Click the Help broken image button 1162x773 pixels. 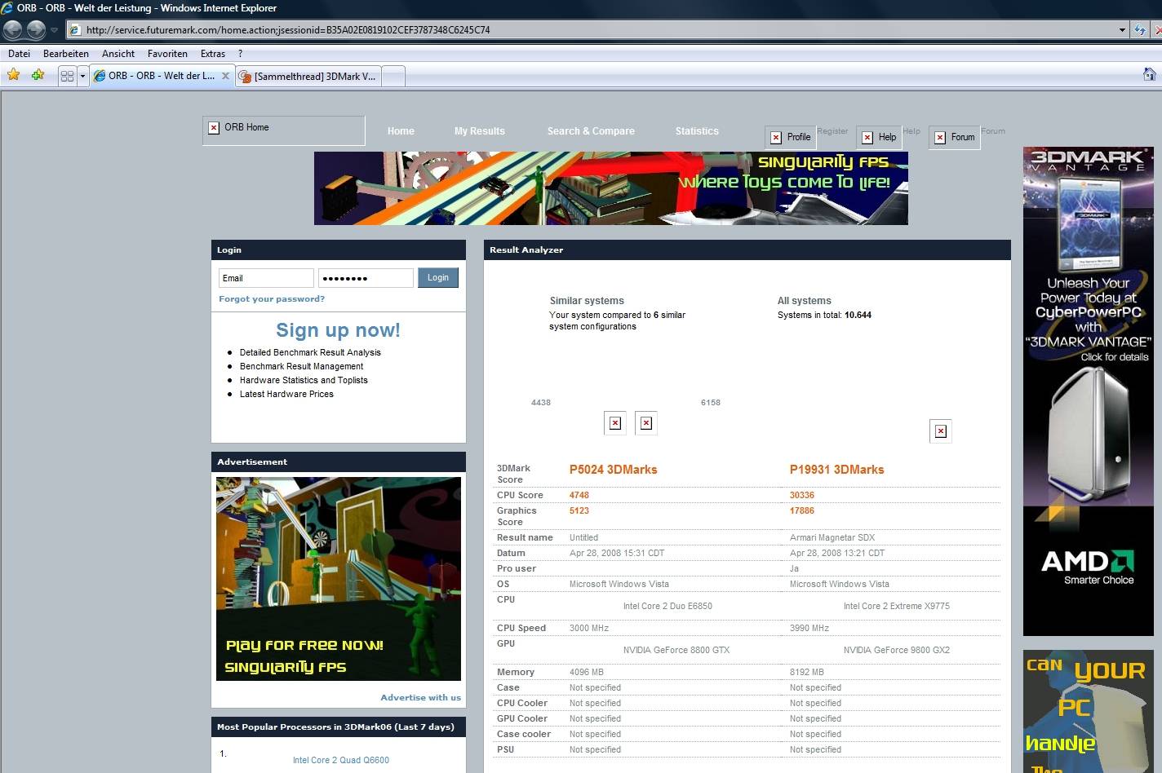point(879,137)
